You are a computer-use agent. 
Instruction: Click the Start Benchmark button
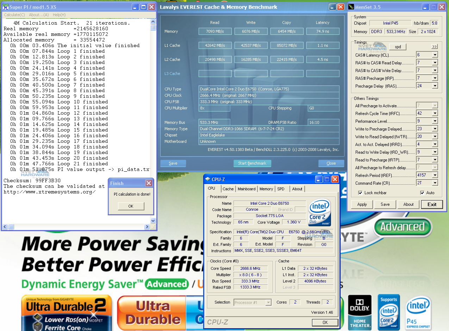click(252, 163)
